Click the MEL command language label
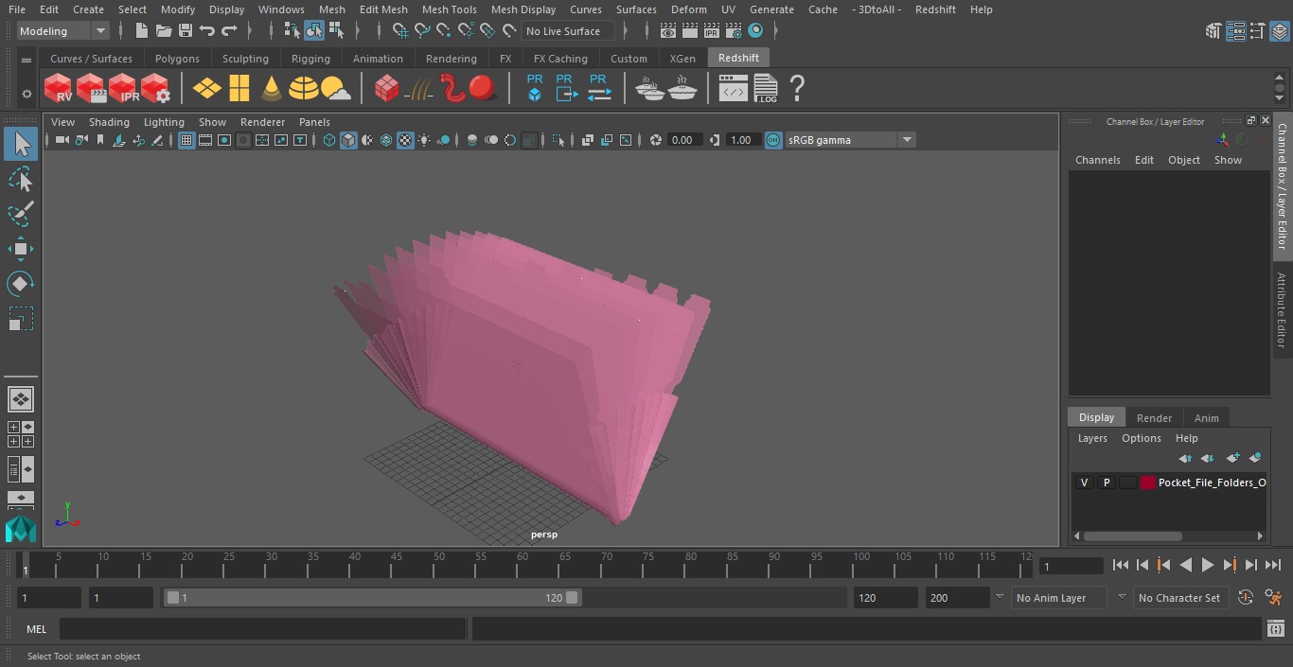Viewport: 1293px width, 667px height. point(36,629)
